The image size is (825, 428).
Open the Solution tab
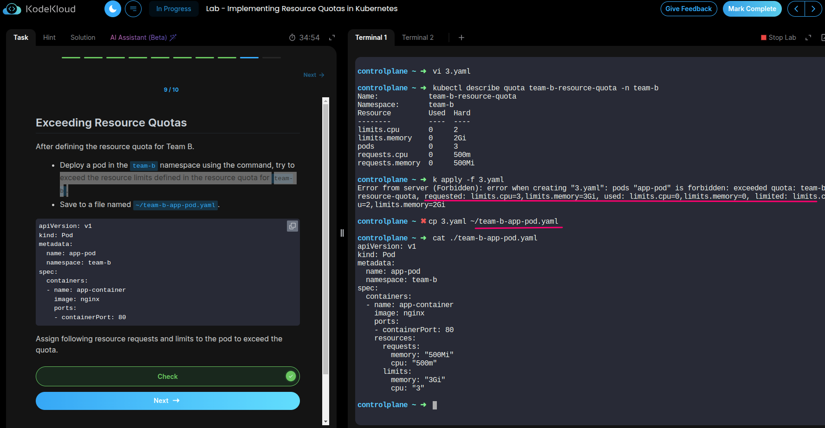(83, 38)
